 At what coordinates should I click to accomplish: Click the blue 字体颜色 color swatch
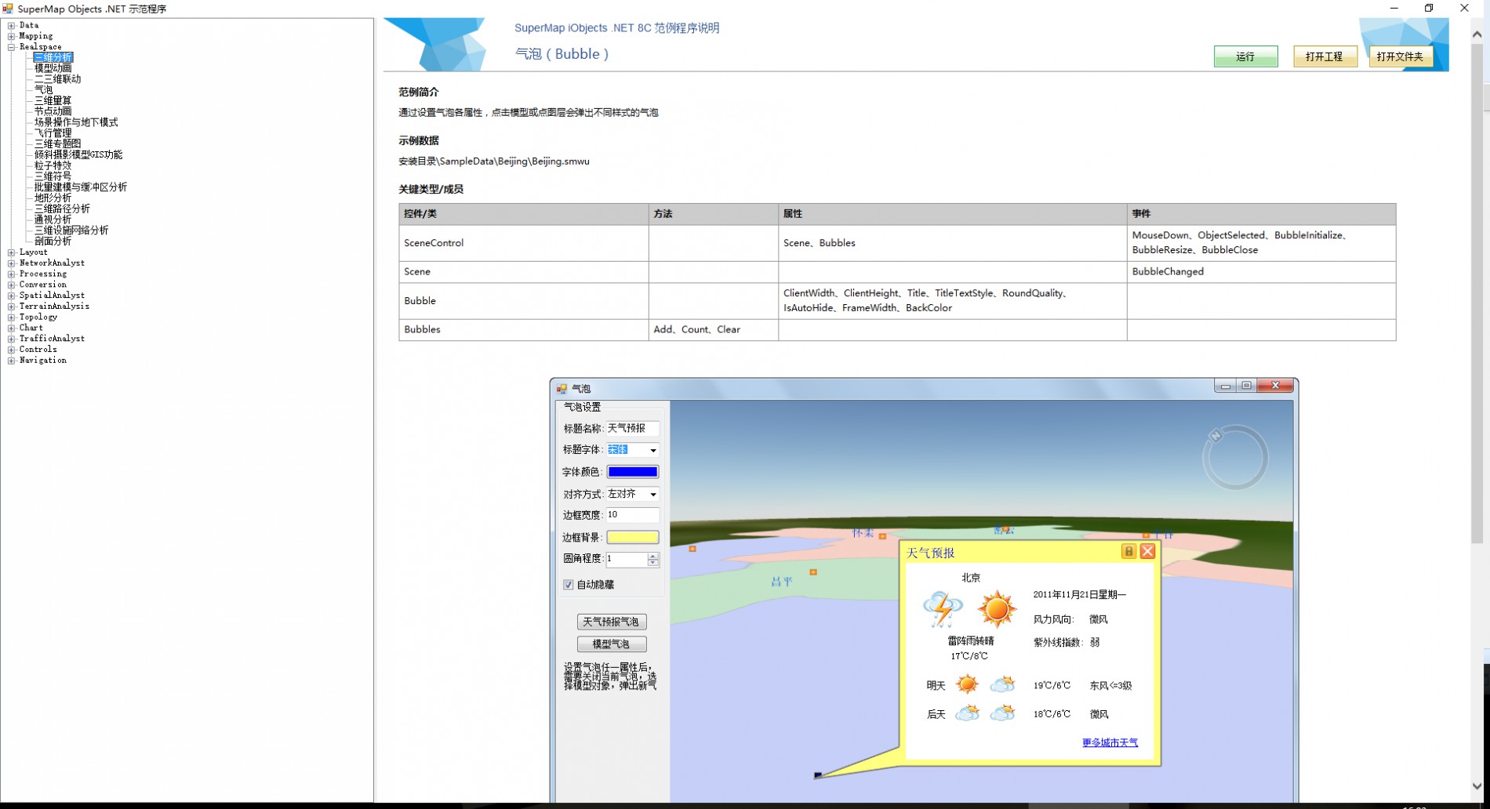point(633,472)
